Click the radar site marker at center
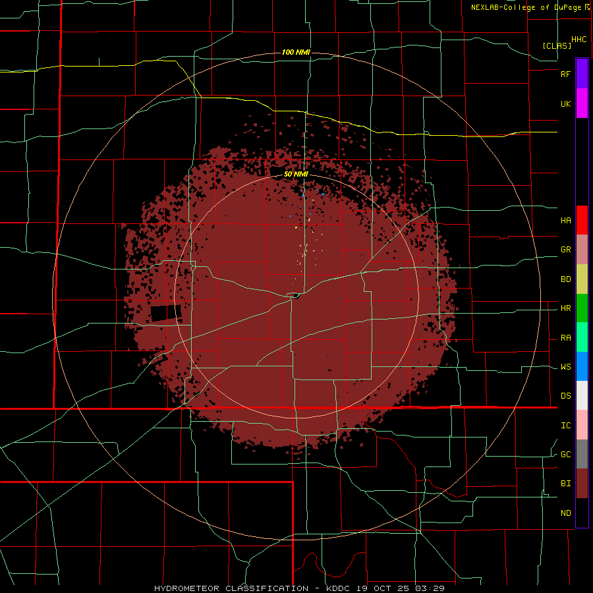 pos(296,296)
